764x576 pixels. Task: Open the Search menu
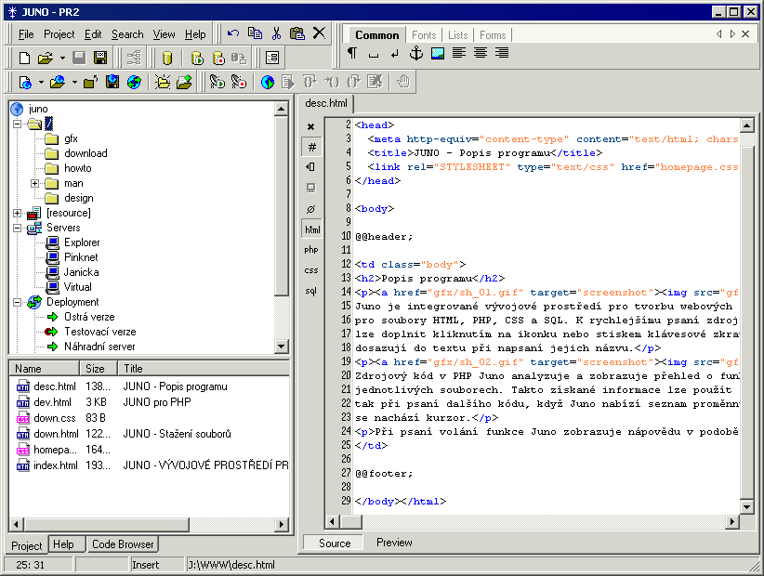(x=127, y=34)
